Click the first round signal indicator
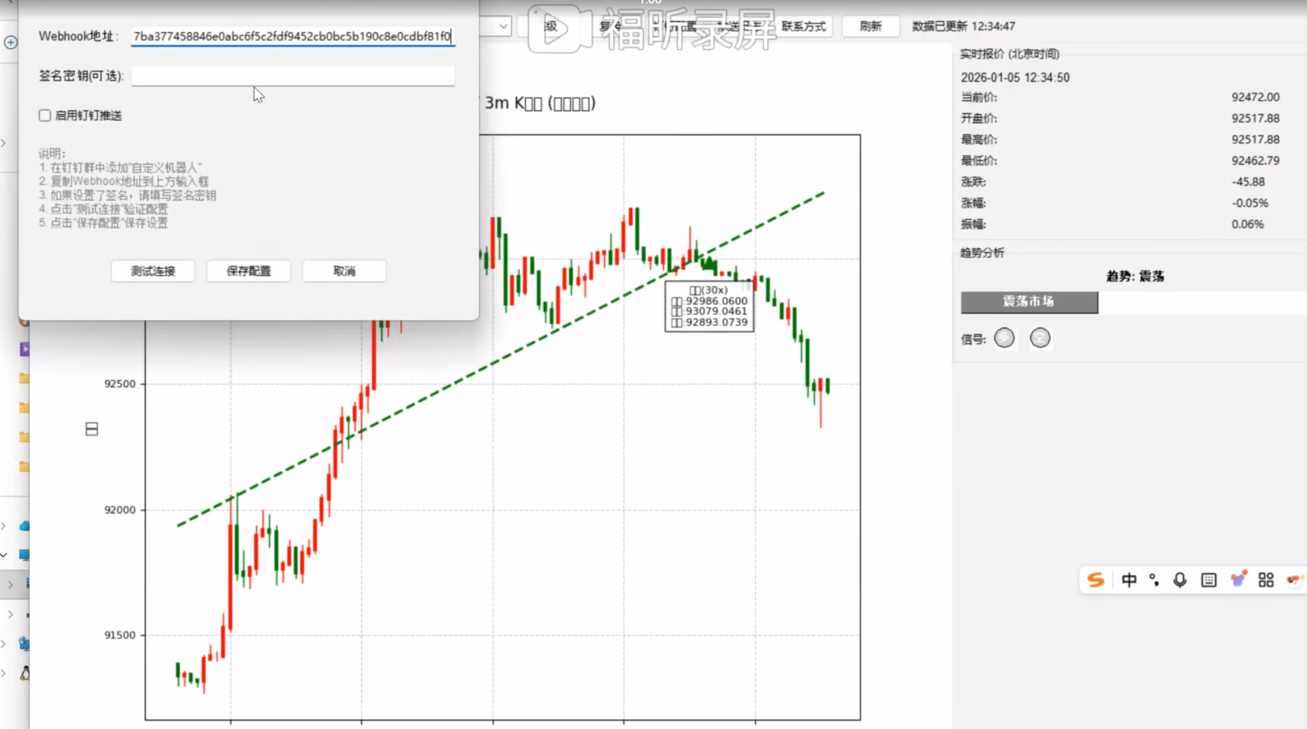The width and height of the screenshot is (1307, 729). [x=1004, y=338]
